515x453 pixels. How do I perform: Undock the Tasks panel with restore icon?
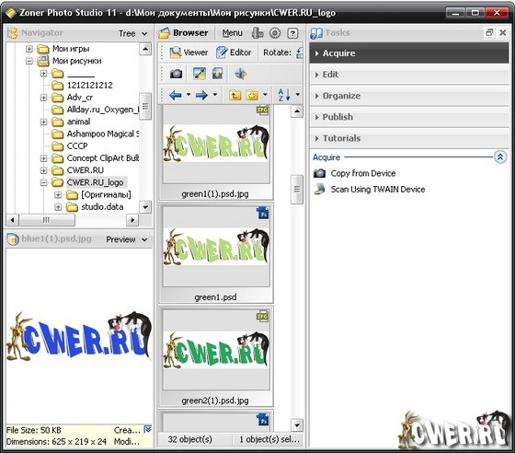[489, 32]
